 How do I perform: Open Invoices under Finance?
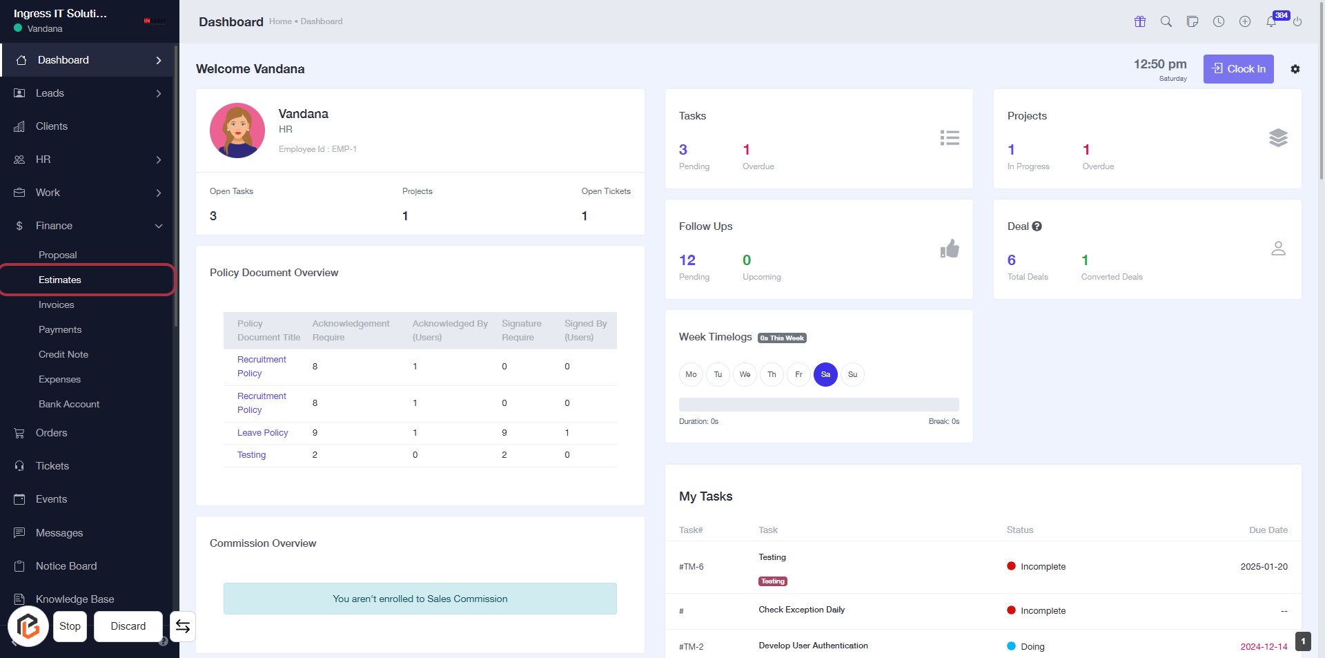coord(57,304)
